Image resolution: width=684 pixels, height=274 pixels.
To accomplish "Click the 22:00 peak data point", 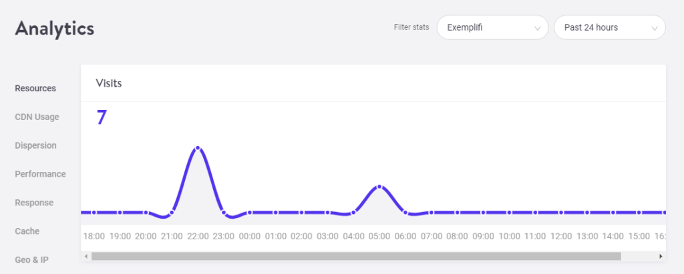I will point(198,147).
